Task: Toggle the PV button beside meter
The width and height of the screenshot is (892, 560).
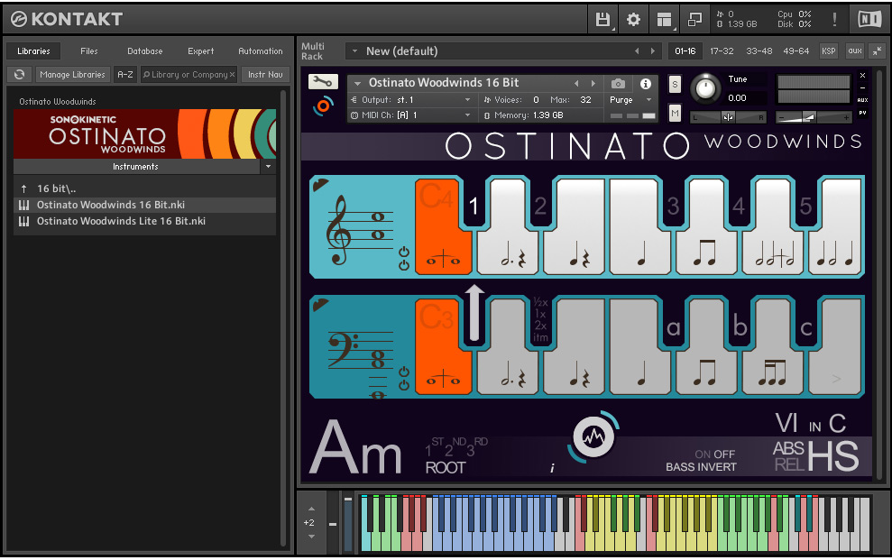Action: click(x=862, y=113)
